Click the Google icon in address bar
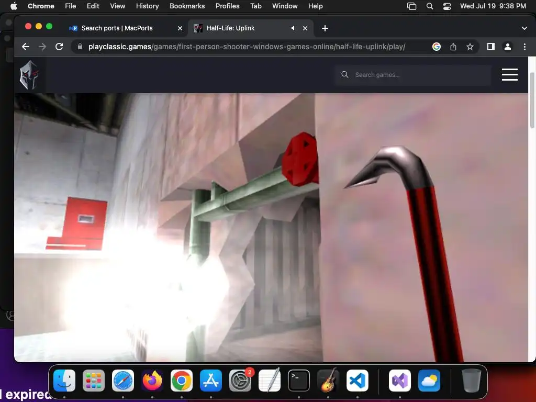This screenshot has width=536, height=402. tap(436, 47)
